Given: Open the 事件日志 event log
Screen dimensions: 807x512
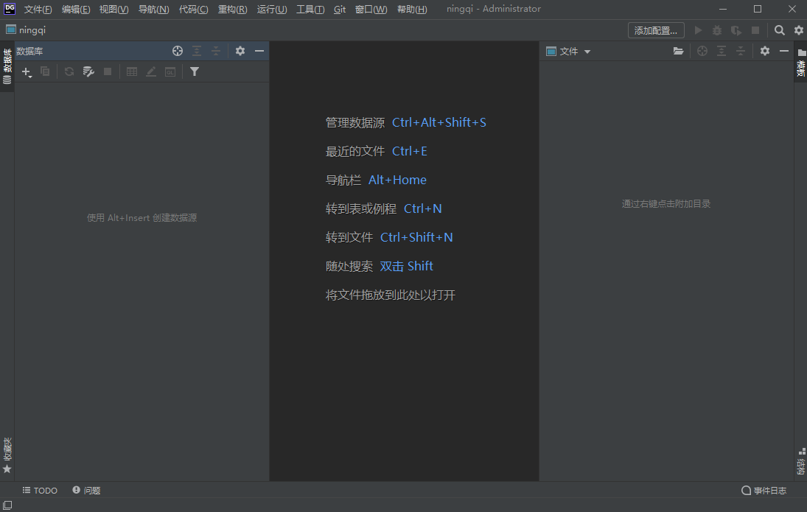Looking at the screenshot, I should click(x=764, y=491).
